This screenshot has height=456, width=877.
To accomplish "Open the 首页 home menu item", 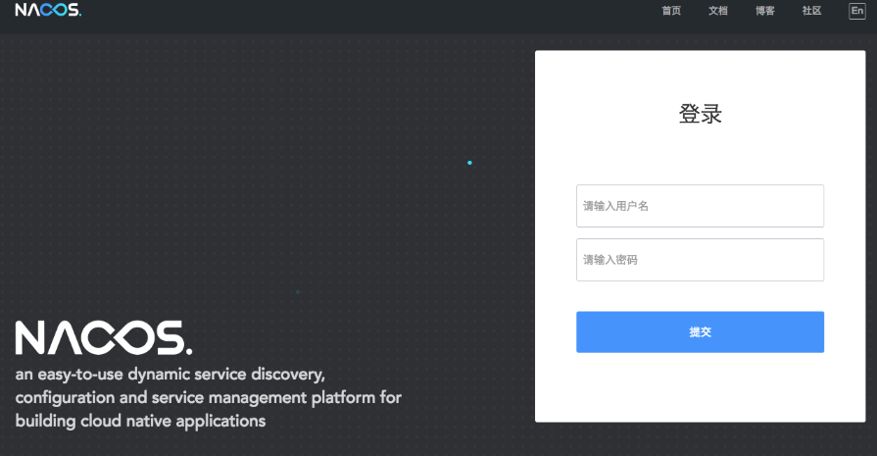I will point(671,11).
